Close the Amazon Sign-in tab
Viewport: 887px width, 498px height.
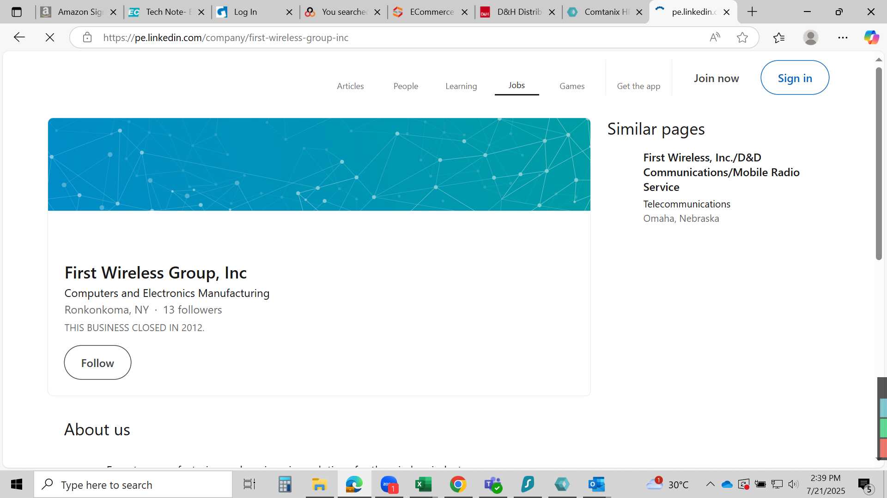point(113,12)
